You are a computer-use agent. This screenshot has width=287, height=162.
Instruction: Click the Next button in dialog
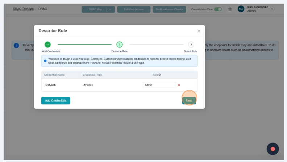pyautogui.click(x=189, y=100)
